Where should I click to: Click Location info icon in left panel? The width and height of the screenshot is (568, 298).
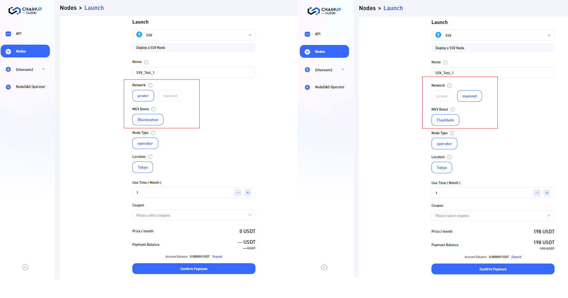click(x=150, y=157)
